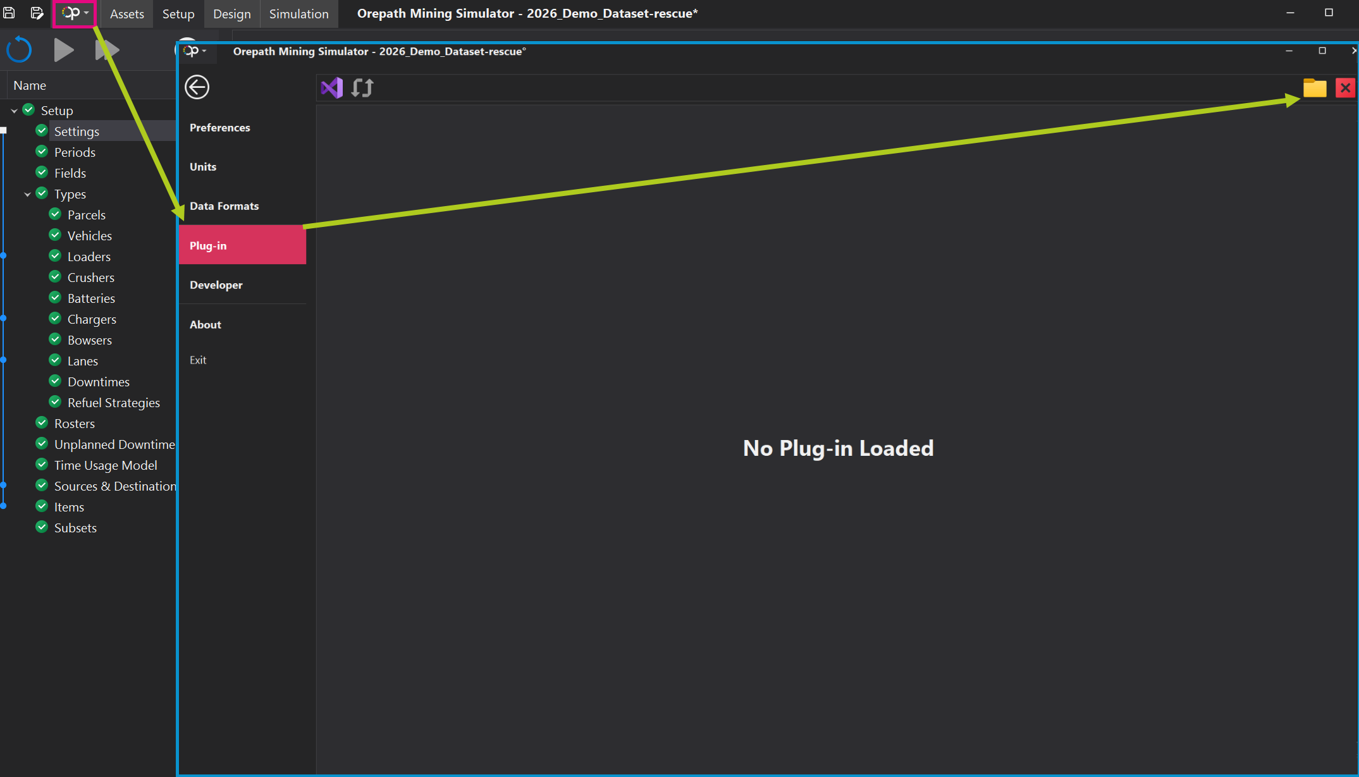Click the blue reset simulation icon
Viewport: 1359px width, 777px height.
pos(19,49)
